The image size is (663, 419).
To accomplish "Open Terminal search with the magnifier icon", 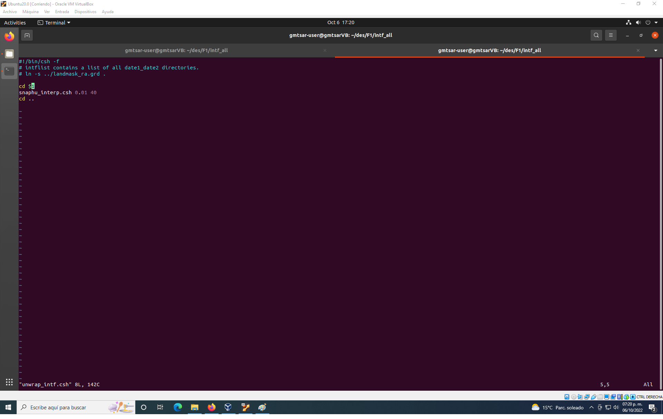I will tap(596, 35).
